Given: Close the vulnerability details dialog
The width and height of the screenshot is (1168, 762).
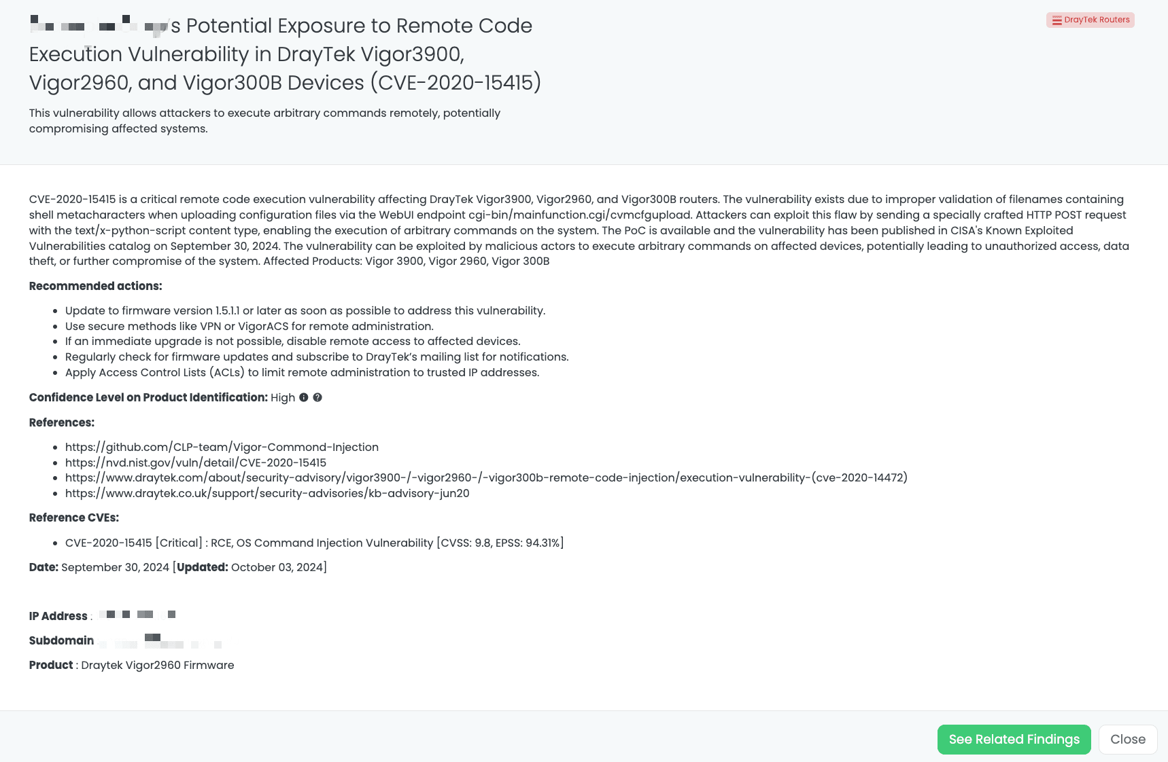Looking at the screenshot, I should point(1127,740).
